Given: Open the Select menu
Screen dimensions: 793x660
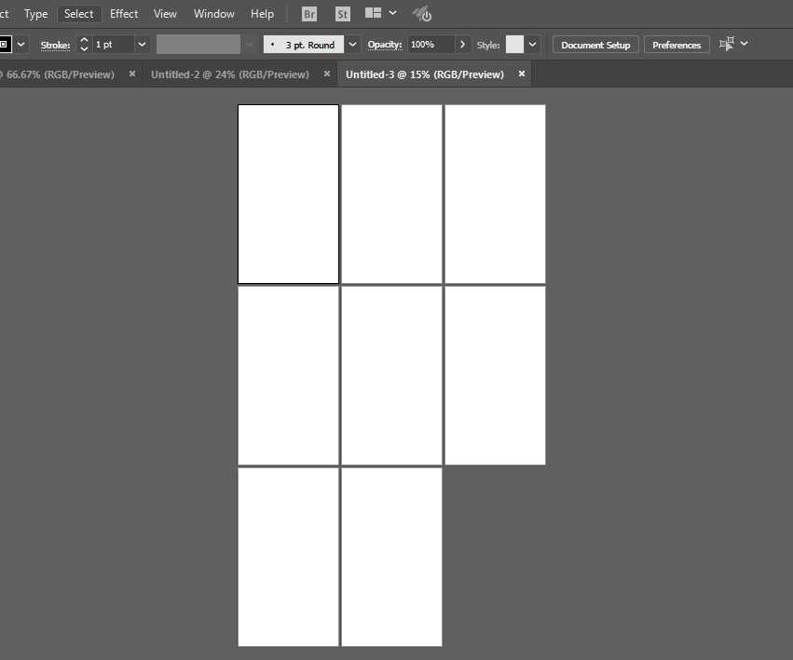Looking at the screenshot, I should click(78, 14).
